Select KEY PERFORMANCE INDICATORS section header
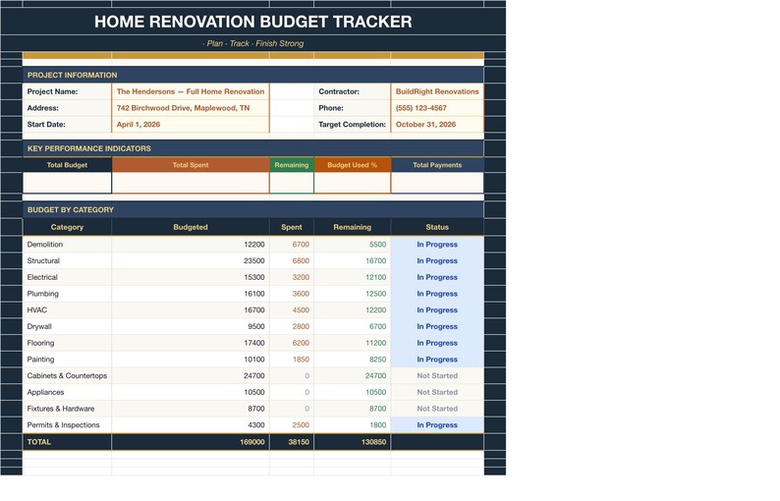 (x=252, y=148)
